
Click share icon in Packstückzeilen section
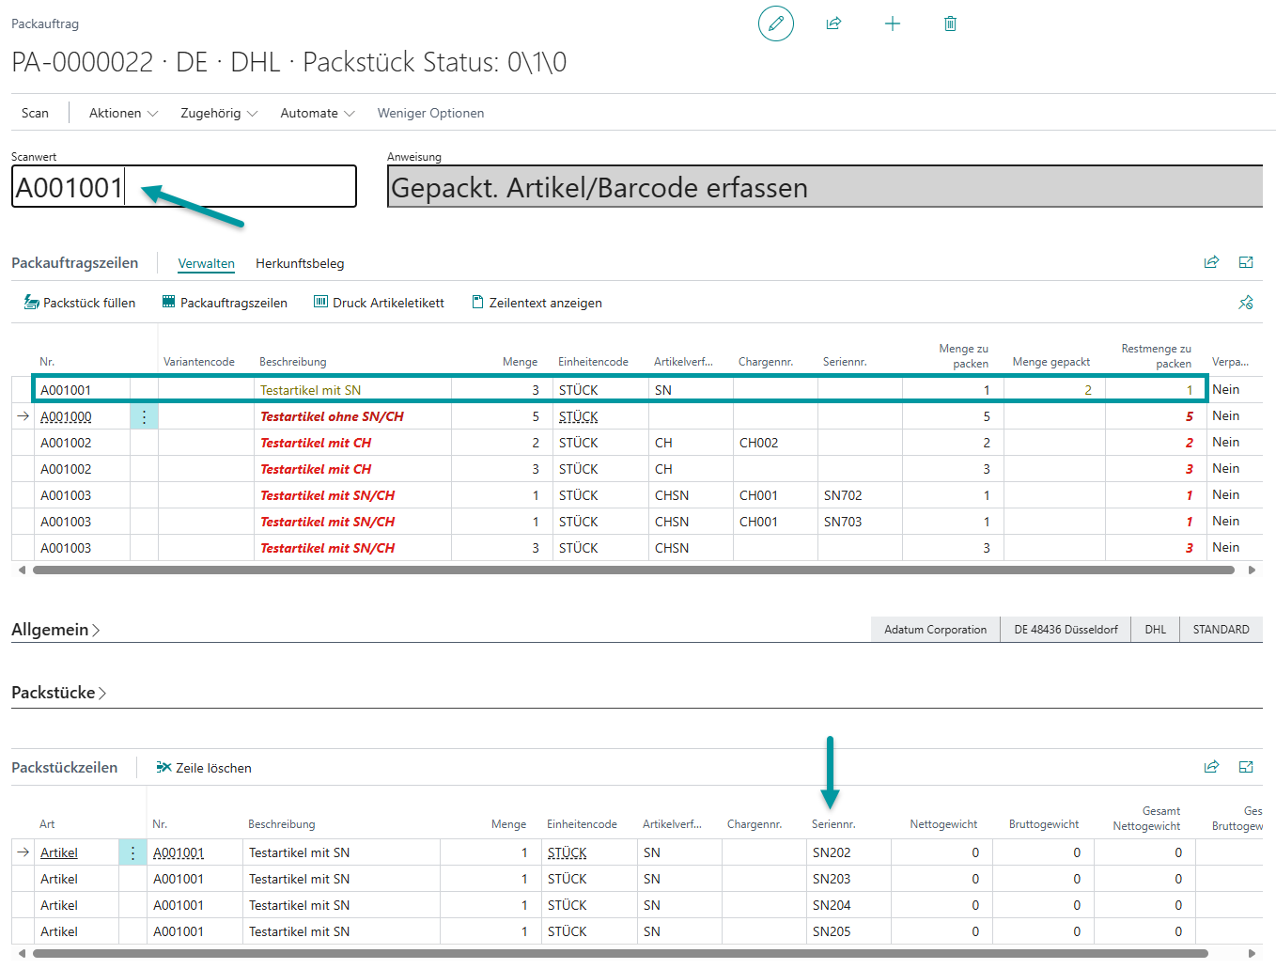(1211, 767)
